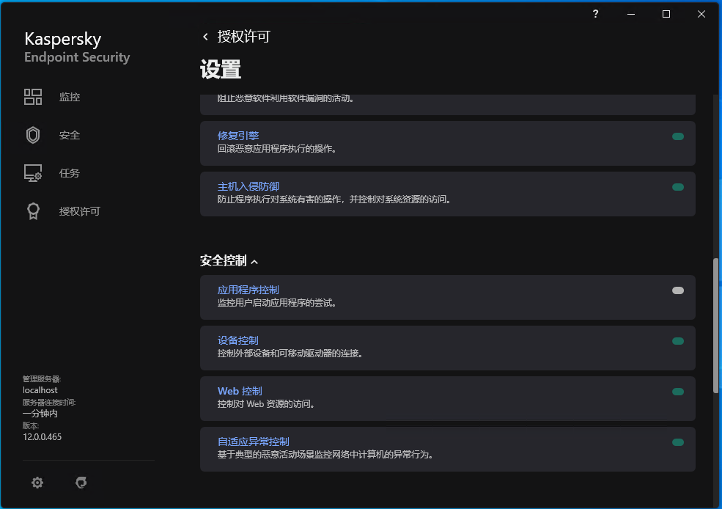Viewport: 722px width, 509px height.
Task: Open the 设备控制 settings link
Action: pyautogui.click(x=238, y=340)
